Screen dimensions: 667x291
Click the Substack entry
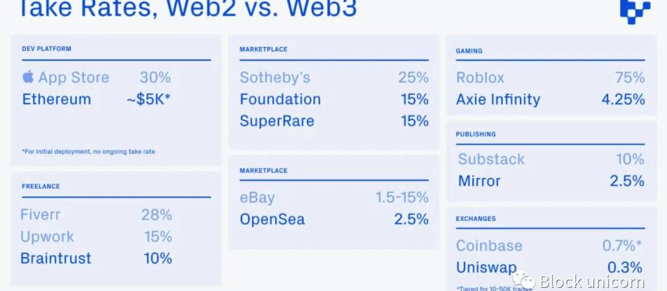click(491, 159)
